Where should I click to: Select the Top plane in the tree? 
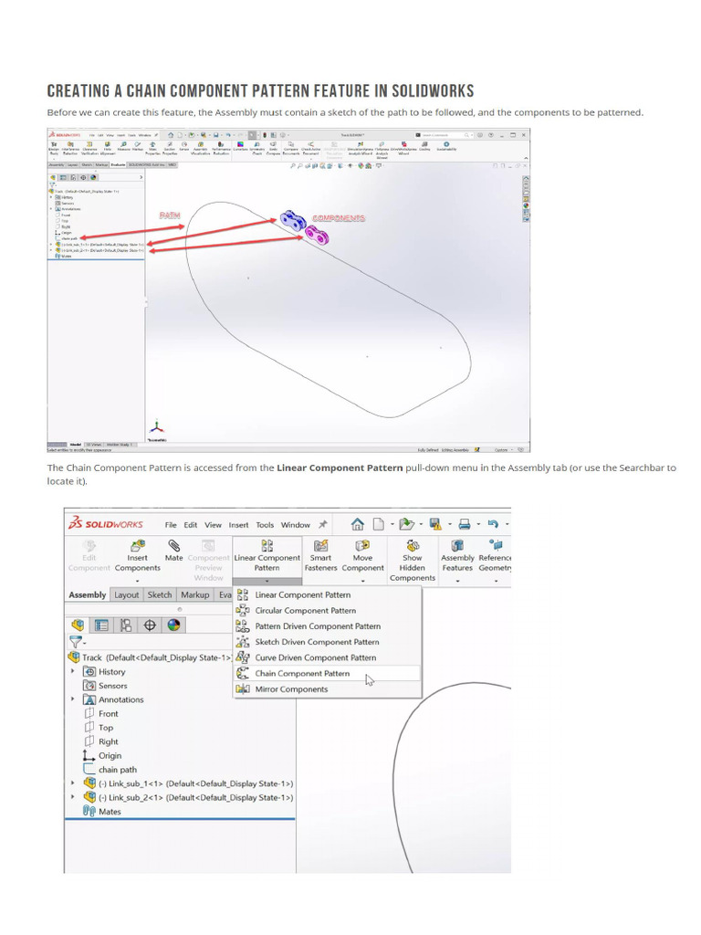[99, 728]
